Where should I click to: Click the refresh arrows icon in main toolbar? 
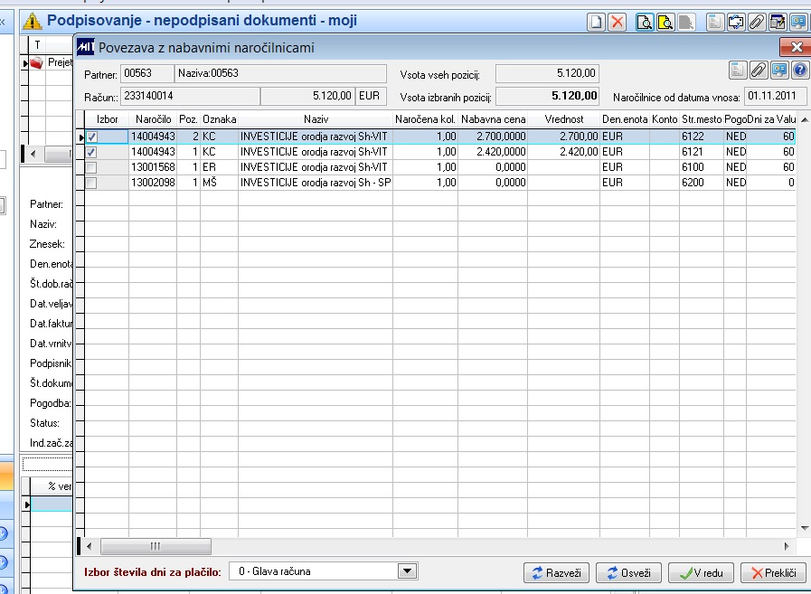[736, 23]
